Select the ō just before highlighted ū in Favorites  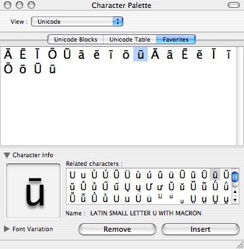[126, 54]
